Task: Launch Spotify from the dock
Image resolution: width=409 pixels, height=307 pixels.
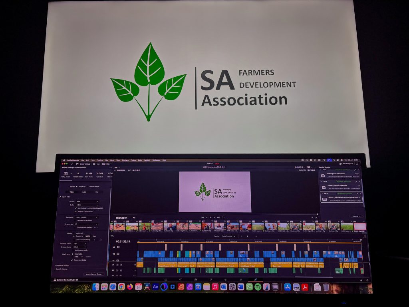Action: [x=258, y=287]
